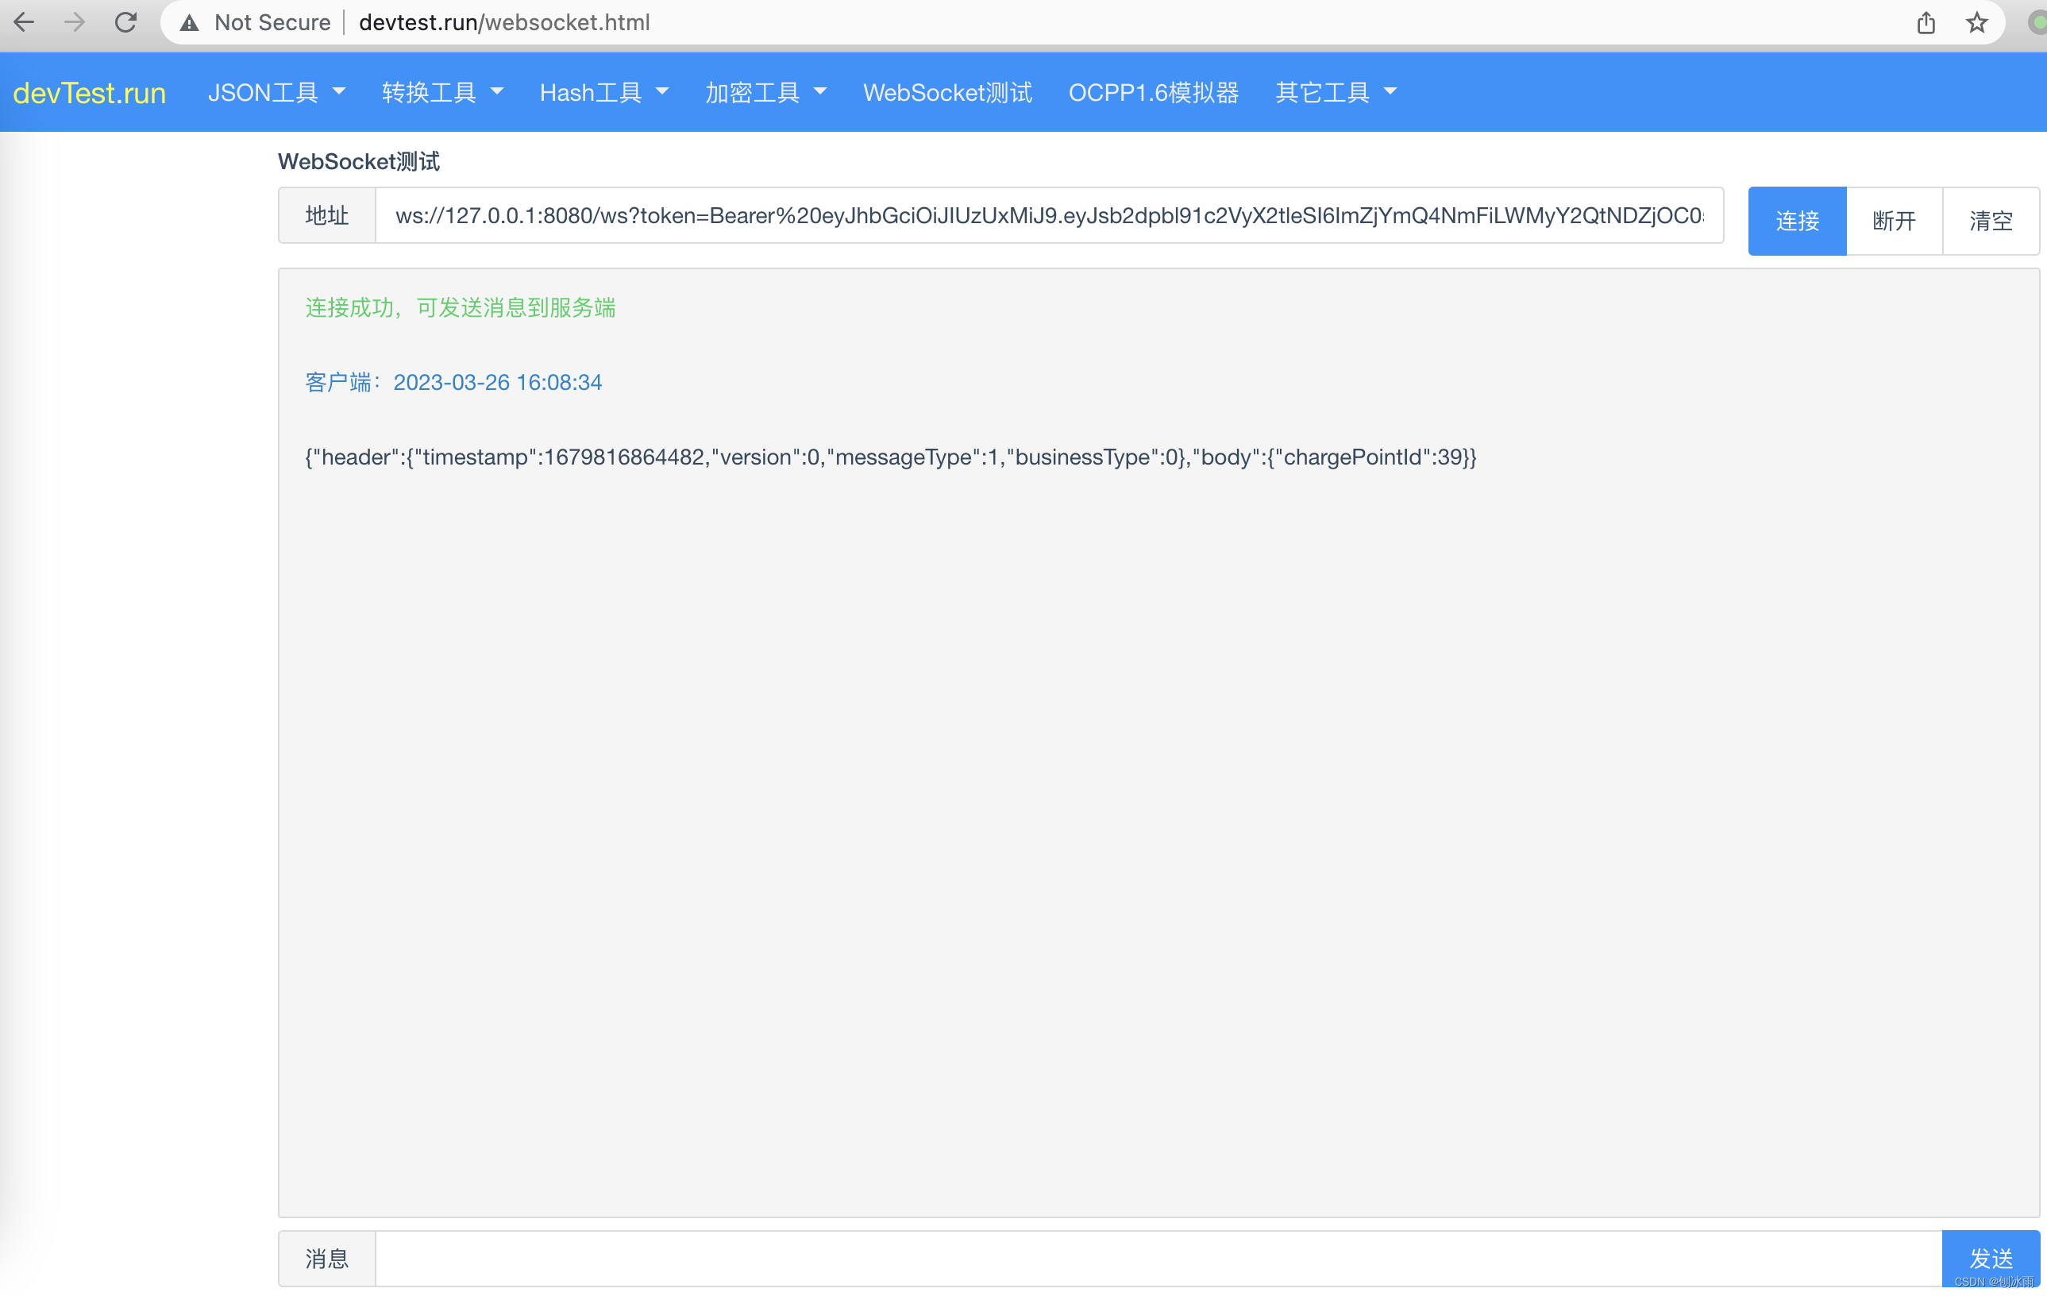The image size is (2047, 1296).
Task: Click the browser back arrow
Action: (x=24, y=22)
